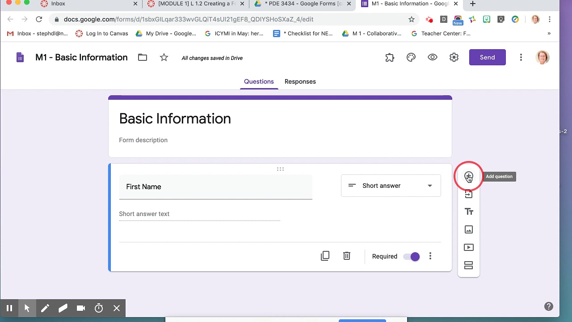
Task: Toggle the Required switch off
Action: 412,256
